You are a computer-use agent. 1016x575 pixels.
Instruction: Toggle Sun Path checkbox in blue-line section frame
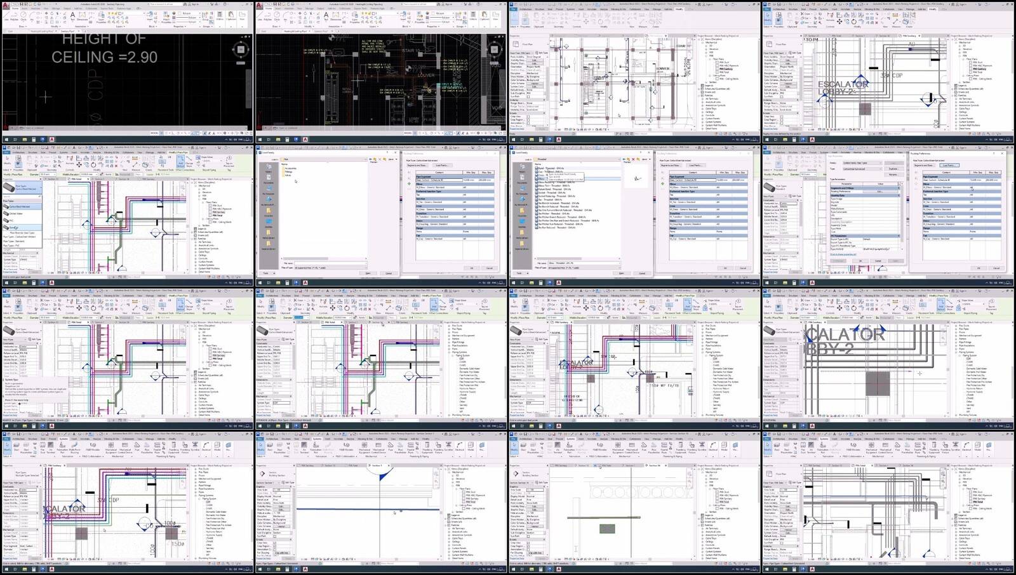pyautogui.click(x=274, y=536)
